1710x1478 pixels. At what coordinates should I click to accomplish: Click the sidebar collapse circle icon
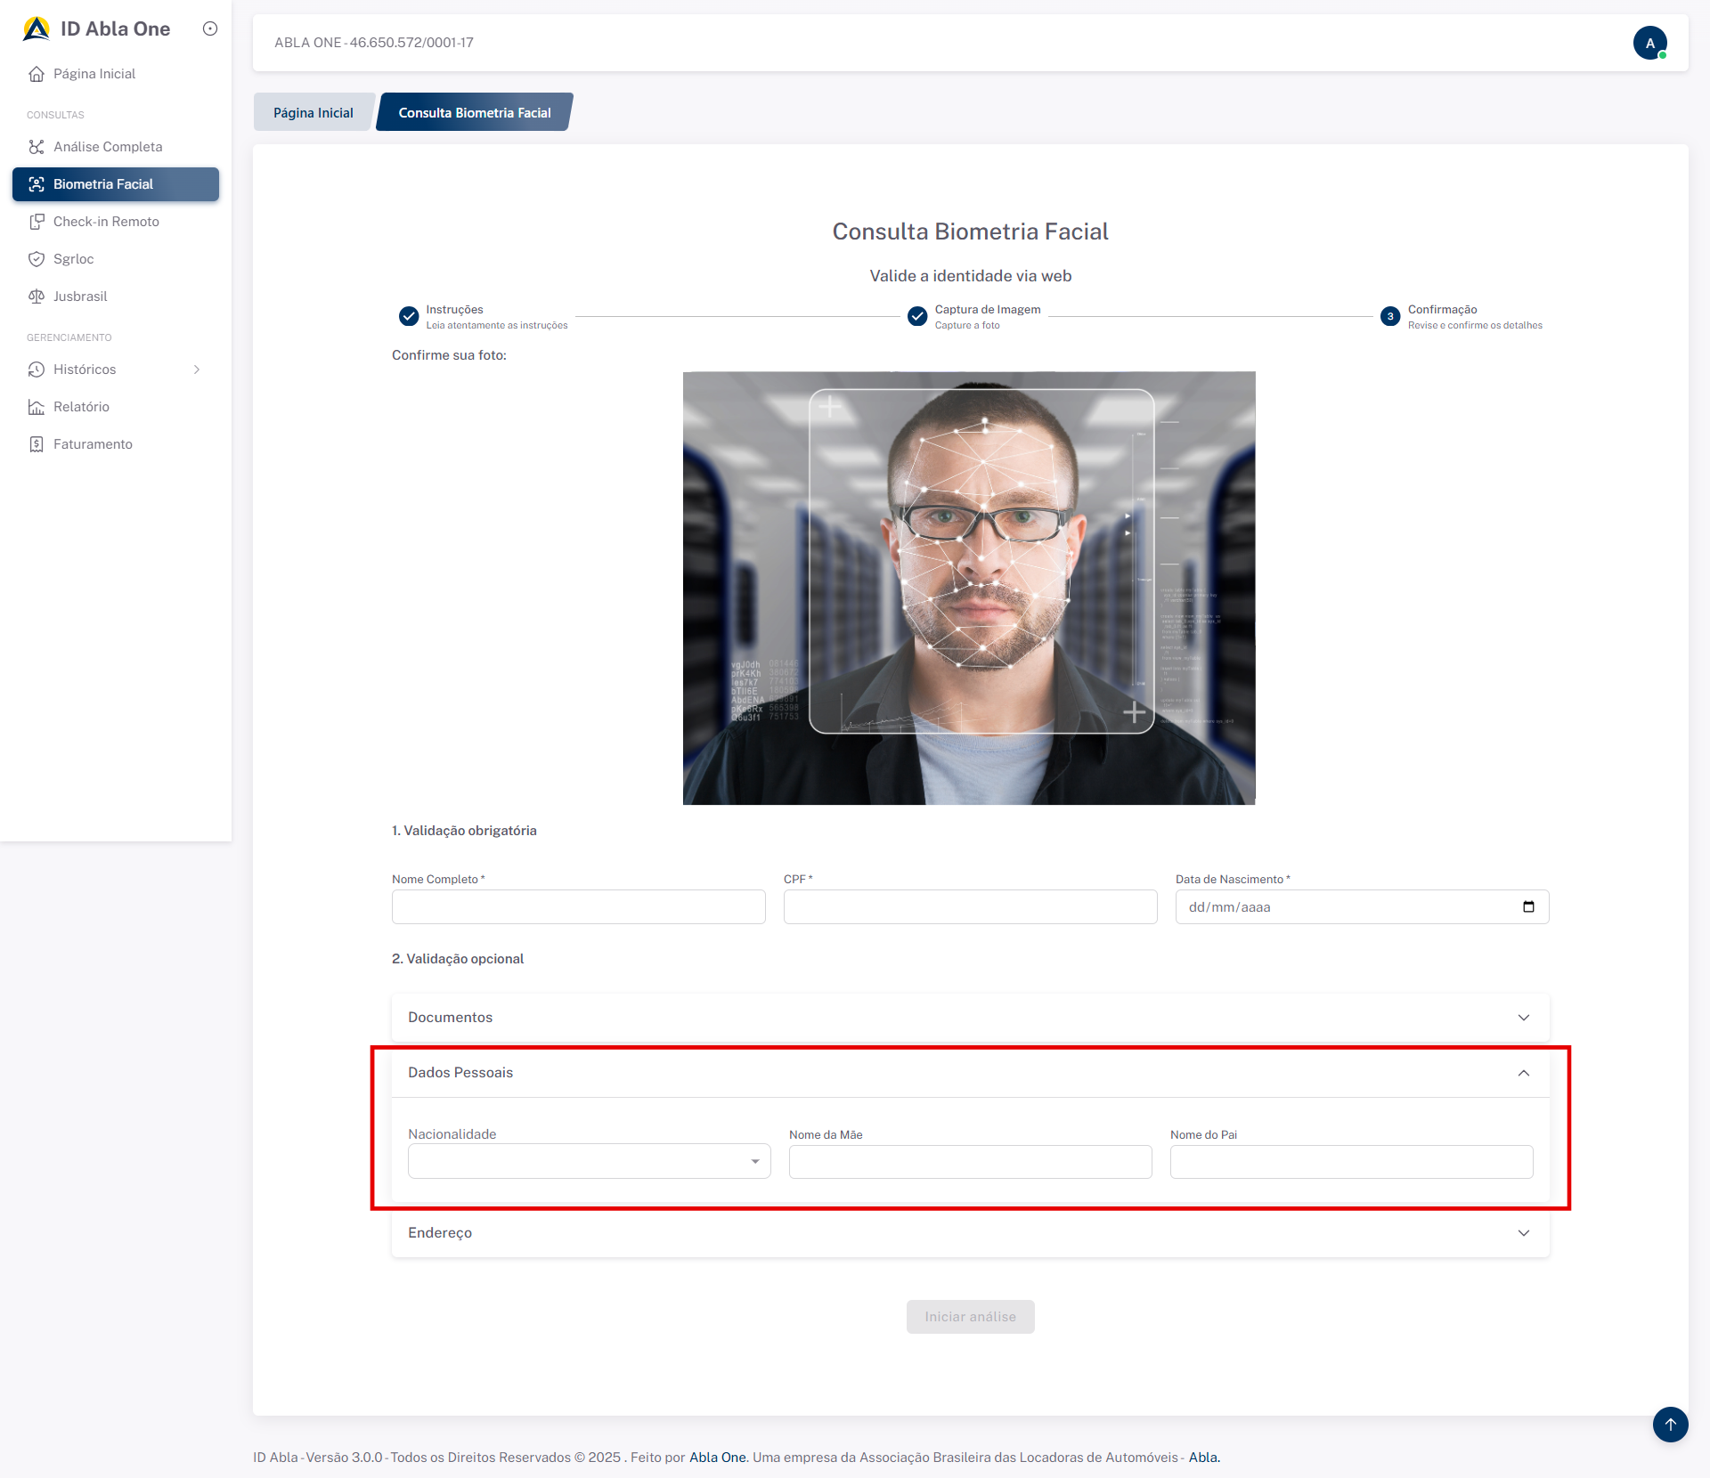210,28
